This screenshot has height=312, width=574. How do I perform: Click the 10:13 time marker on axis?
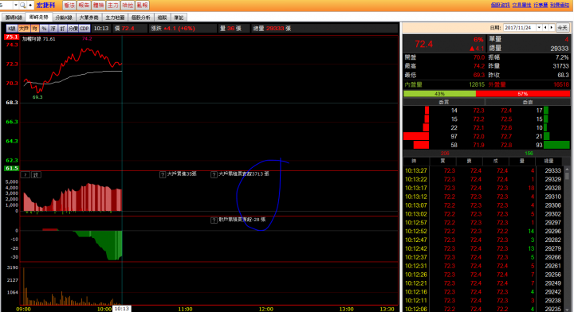[x=122, y=309]
